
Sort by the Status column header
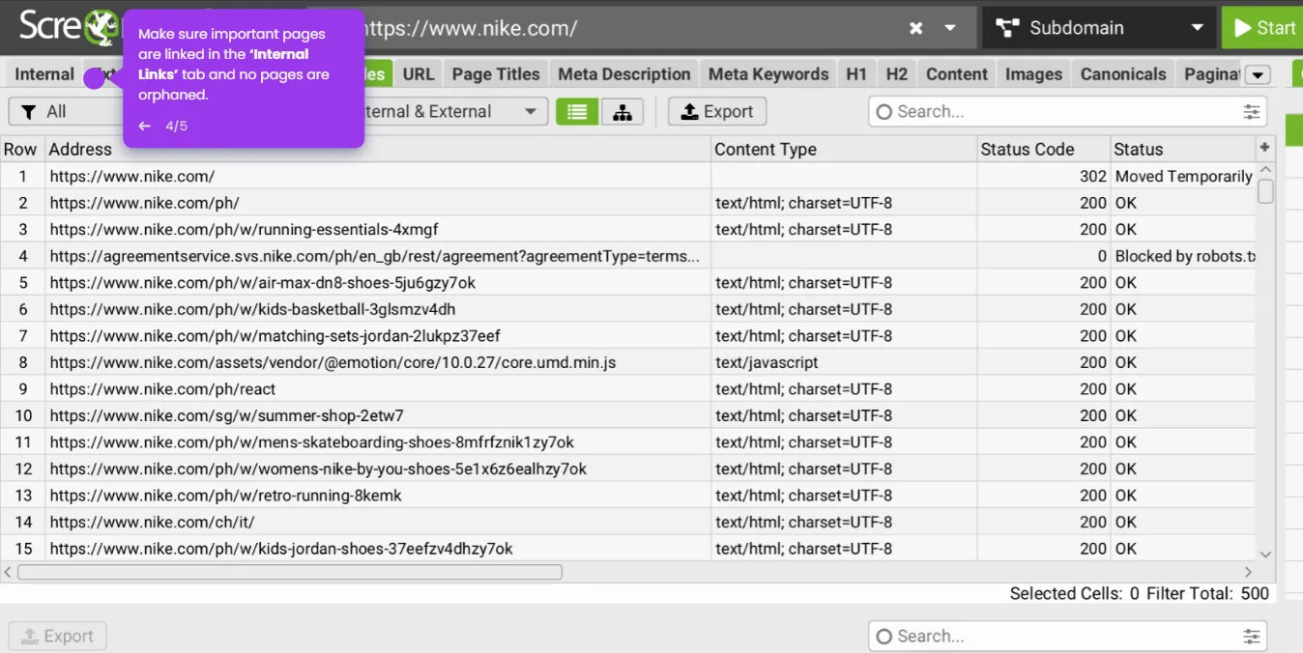(x=1183, y=150)
